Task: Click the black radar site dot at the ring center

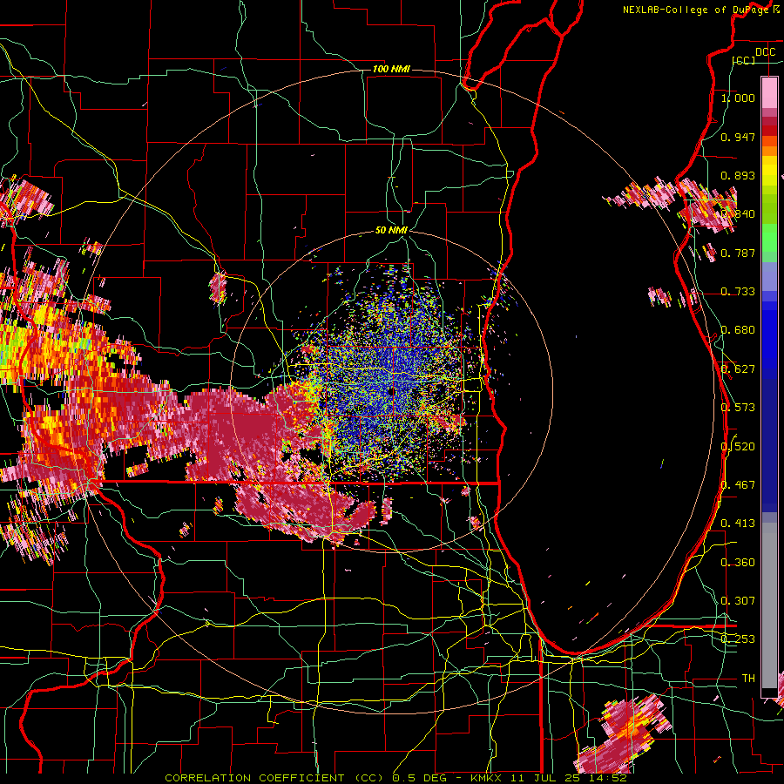Action: click(x=391, y=391)
